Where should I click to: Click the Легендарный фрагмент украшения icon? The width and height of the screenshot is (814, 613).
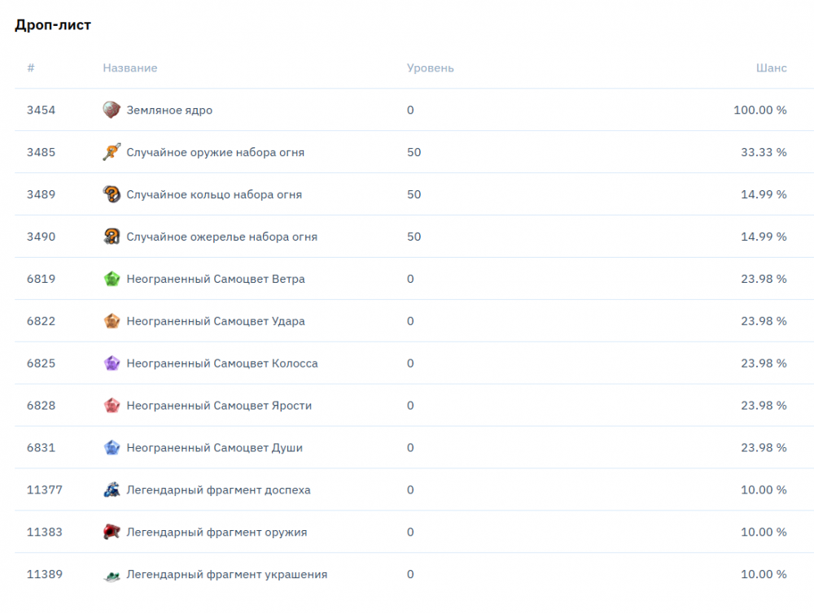point(112,575)
